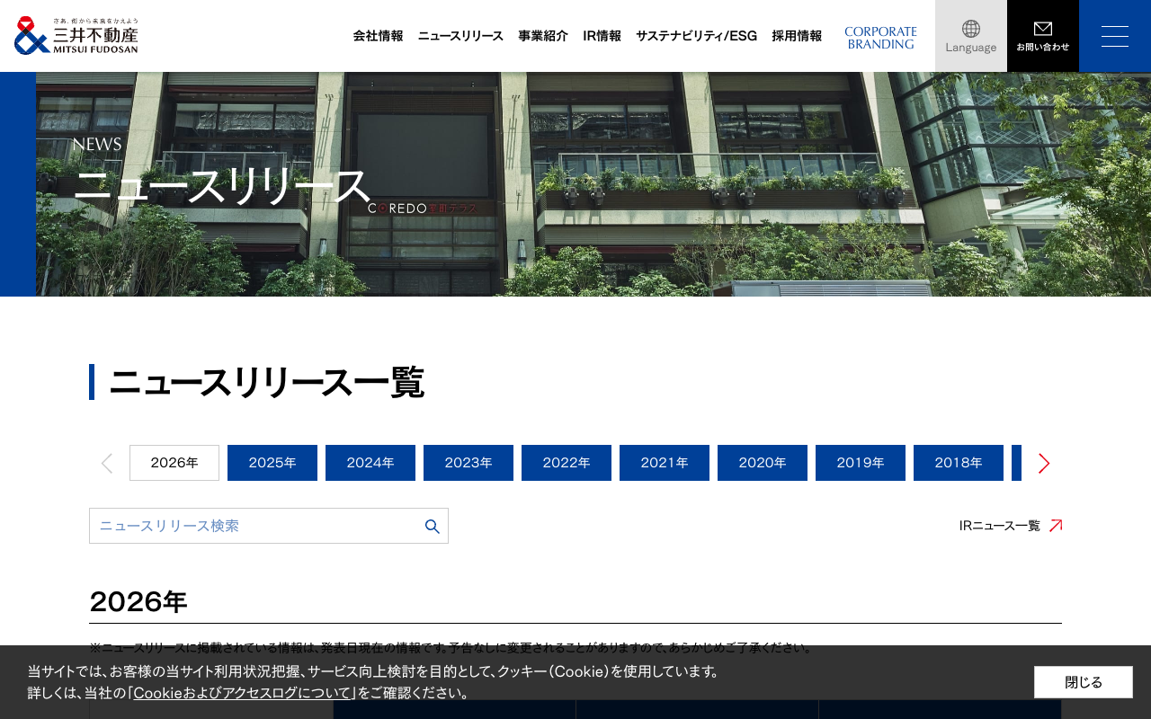Select the 2018年 tab
This screenshot has height=719, width=1151.
(959, 463)
